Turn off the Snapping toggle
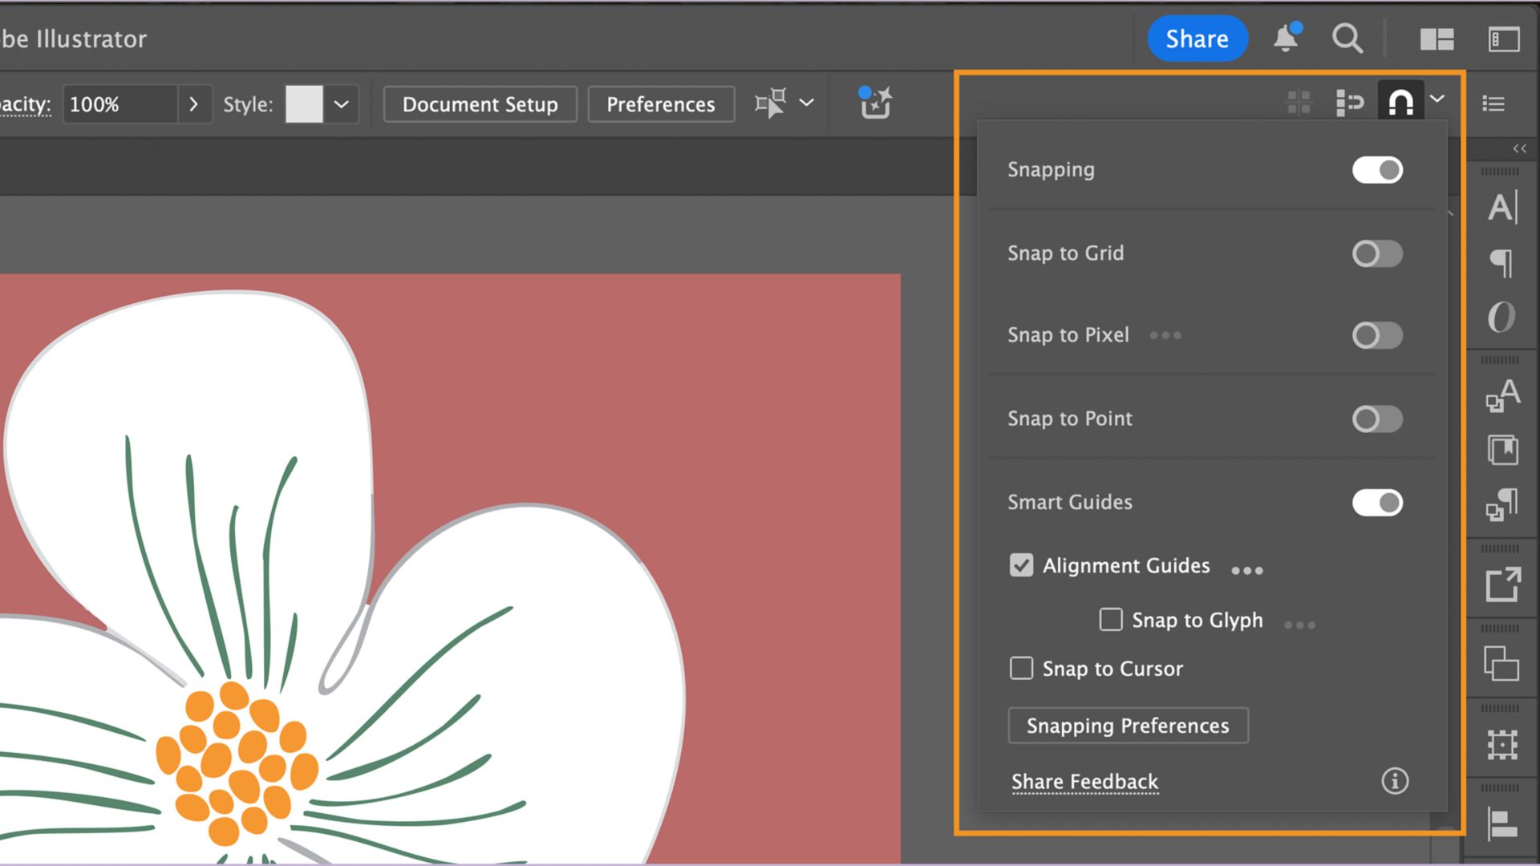 click(1377, 170)
